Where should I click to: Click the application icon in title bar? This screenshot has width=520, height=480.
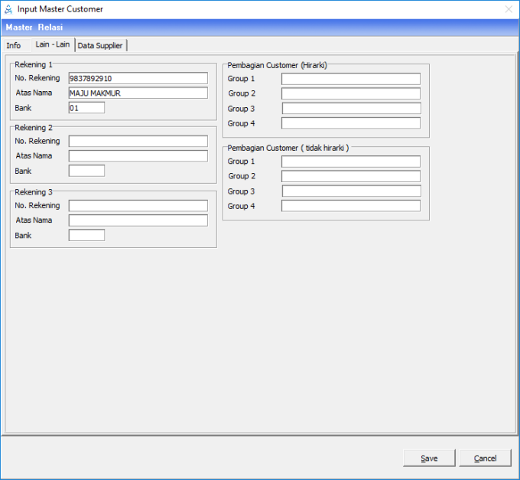[8, 9]
